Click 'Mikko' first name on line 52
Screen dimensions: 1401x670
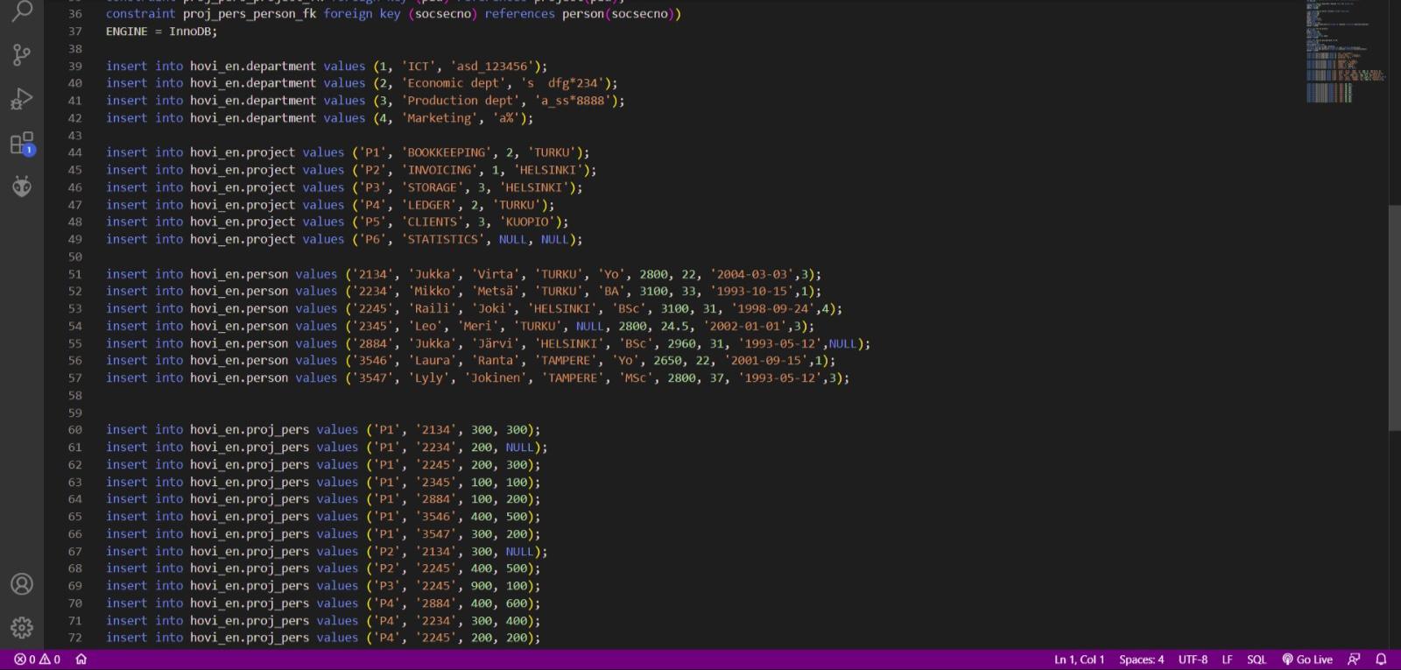[x=433, y=291]
